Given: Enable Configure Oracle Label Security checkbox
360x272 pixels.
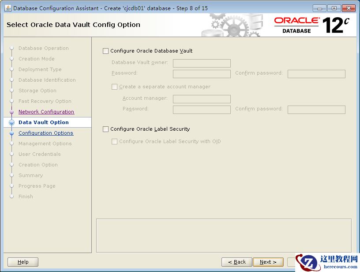Looking at the screenshot, I should pyautogui.click(x=105, y=129).
